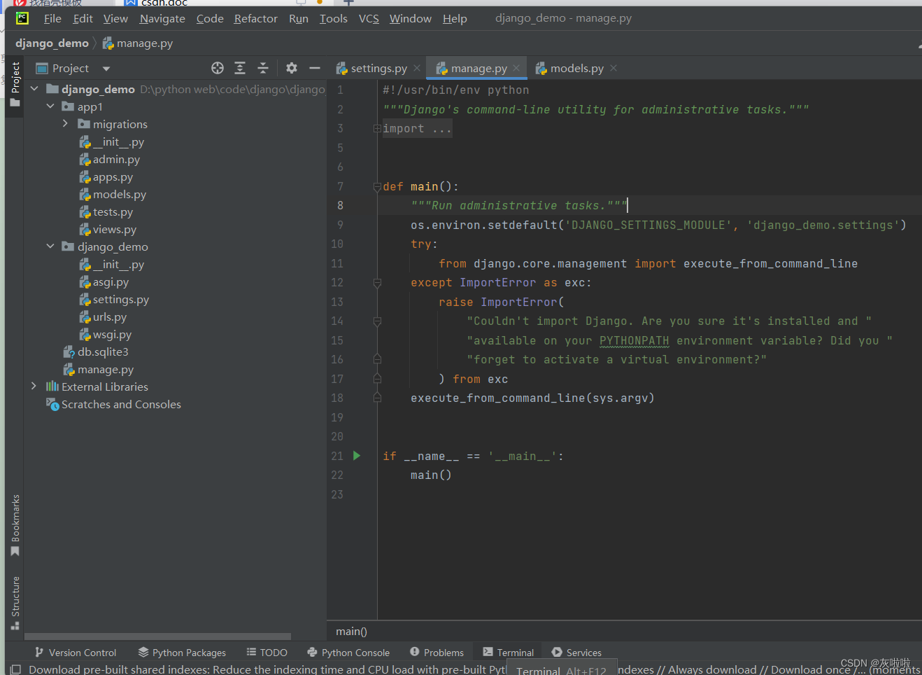Click the tool windows quick access icon in status bar
This screenshot has width=922, height=675.
(x=15, y=669)
